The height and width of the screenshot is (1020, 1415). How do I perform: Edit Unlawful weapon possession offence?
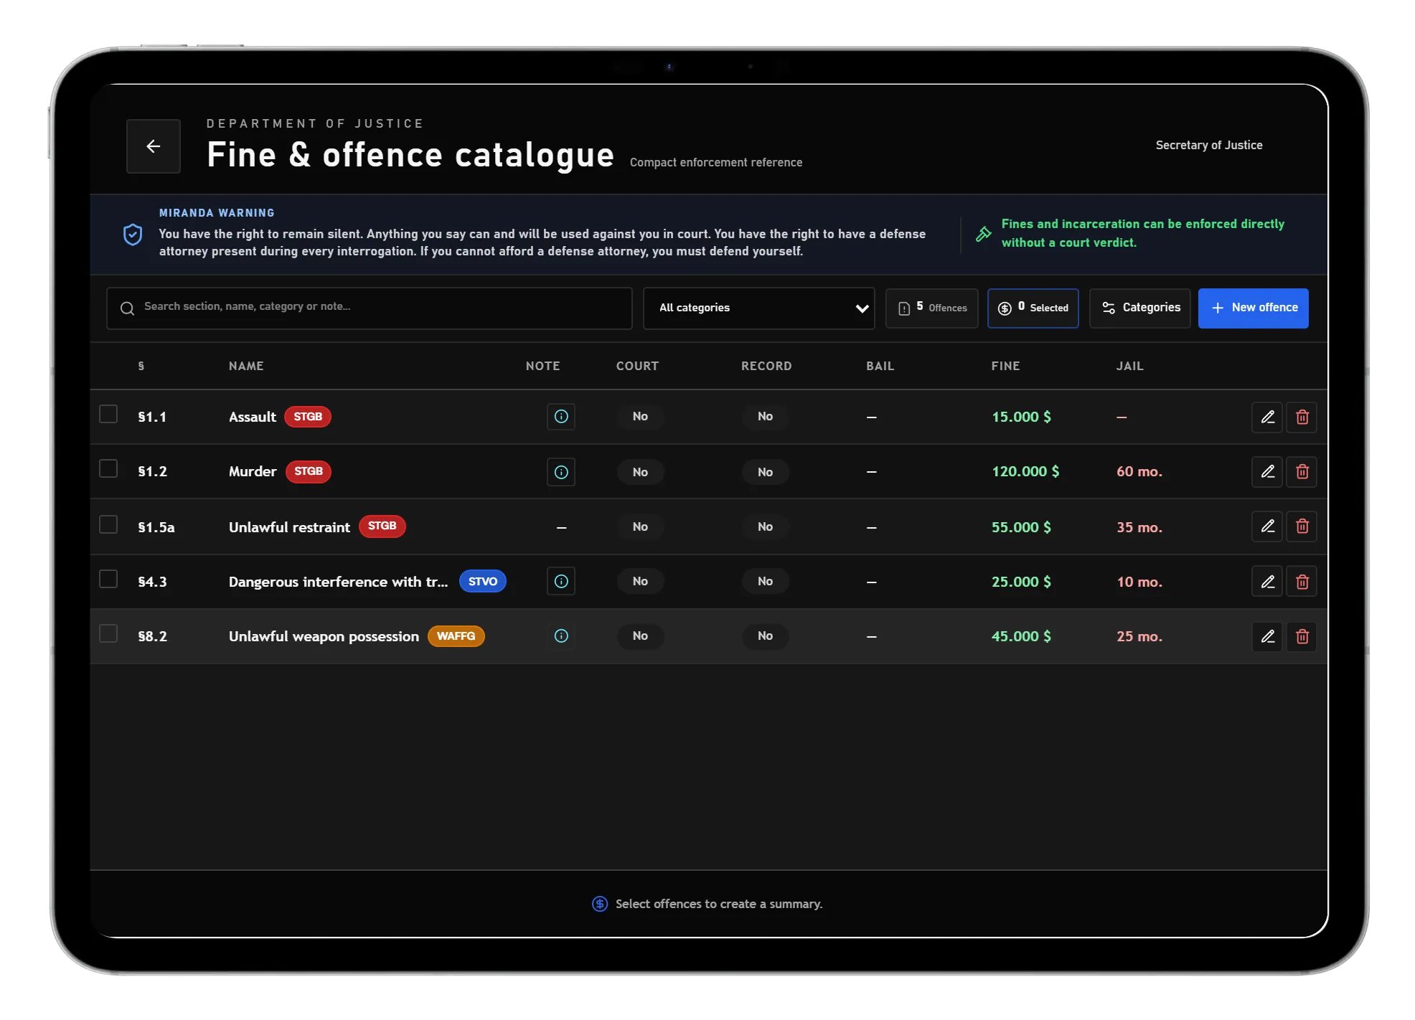click(1267, 636)
